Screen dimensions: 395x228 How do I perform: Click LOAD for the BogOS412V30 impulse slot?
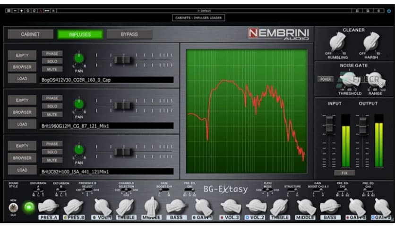point(22,79)
